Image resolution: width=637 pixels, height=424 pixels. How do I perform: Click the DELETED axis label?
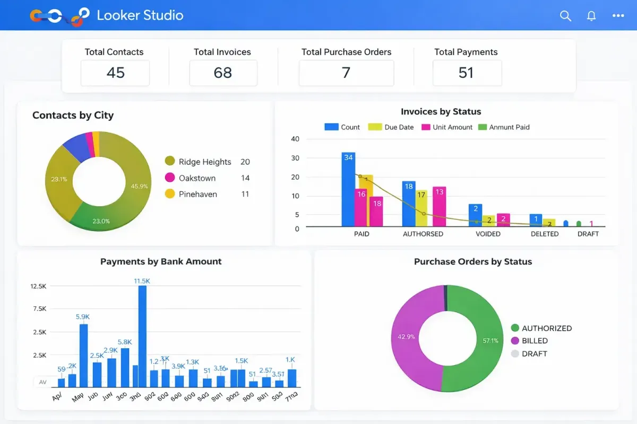pyautogui.click(x=545, y=234)
